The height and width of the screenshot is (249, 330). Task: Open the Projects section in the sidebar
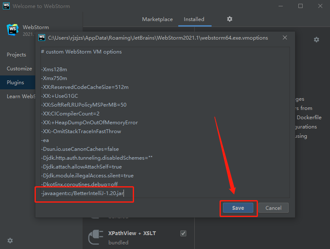click(x=16, y=55)
